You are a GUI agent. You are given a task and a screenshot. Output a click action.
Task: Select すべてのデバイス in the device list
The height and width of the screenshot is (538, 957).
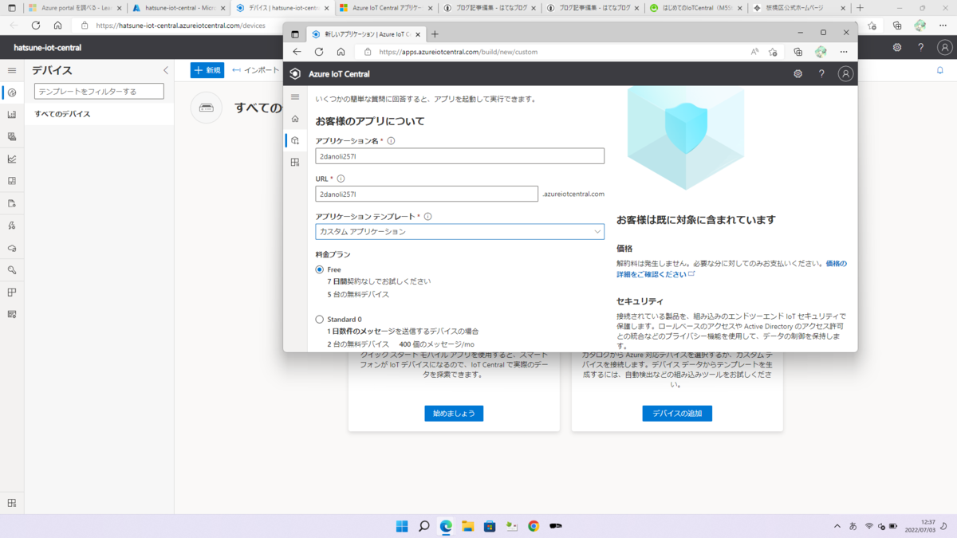point(99,114)
